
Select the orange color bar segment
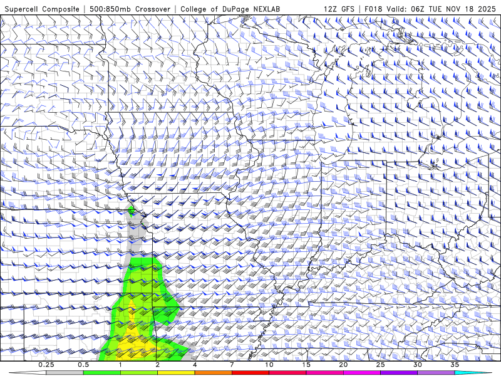213,373
